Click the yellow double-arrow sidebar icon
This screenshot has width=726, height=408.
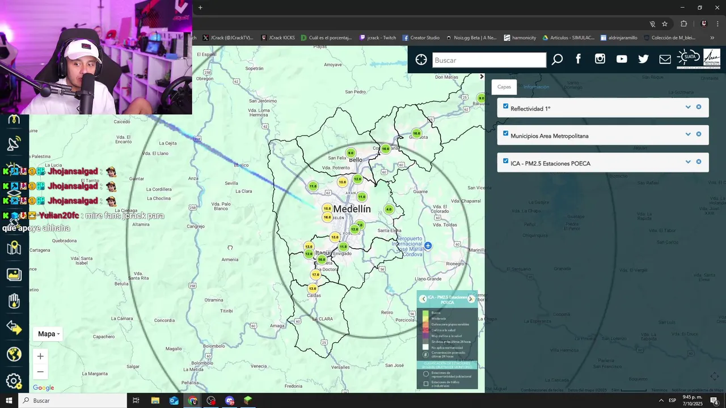14,328
